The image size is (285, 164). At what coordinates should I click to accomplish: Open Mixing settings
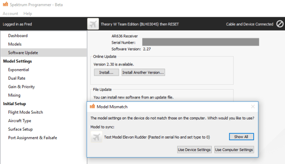pyautogui.click(x=44, y=95)
